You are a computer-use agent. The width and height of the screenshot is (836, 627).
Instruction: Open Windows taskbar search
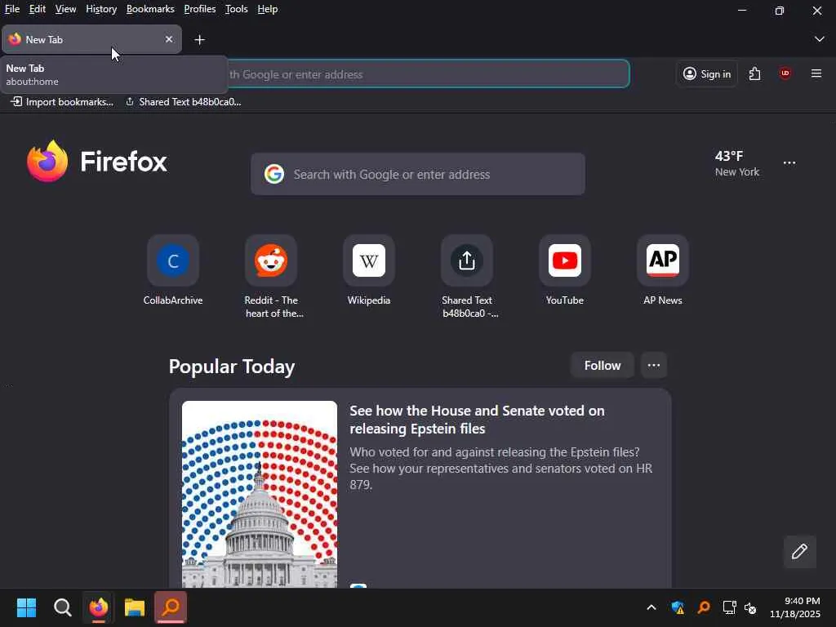[x=62, y=607]
